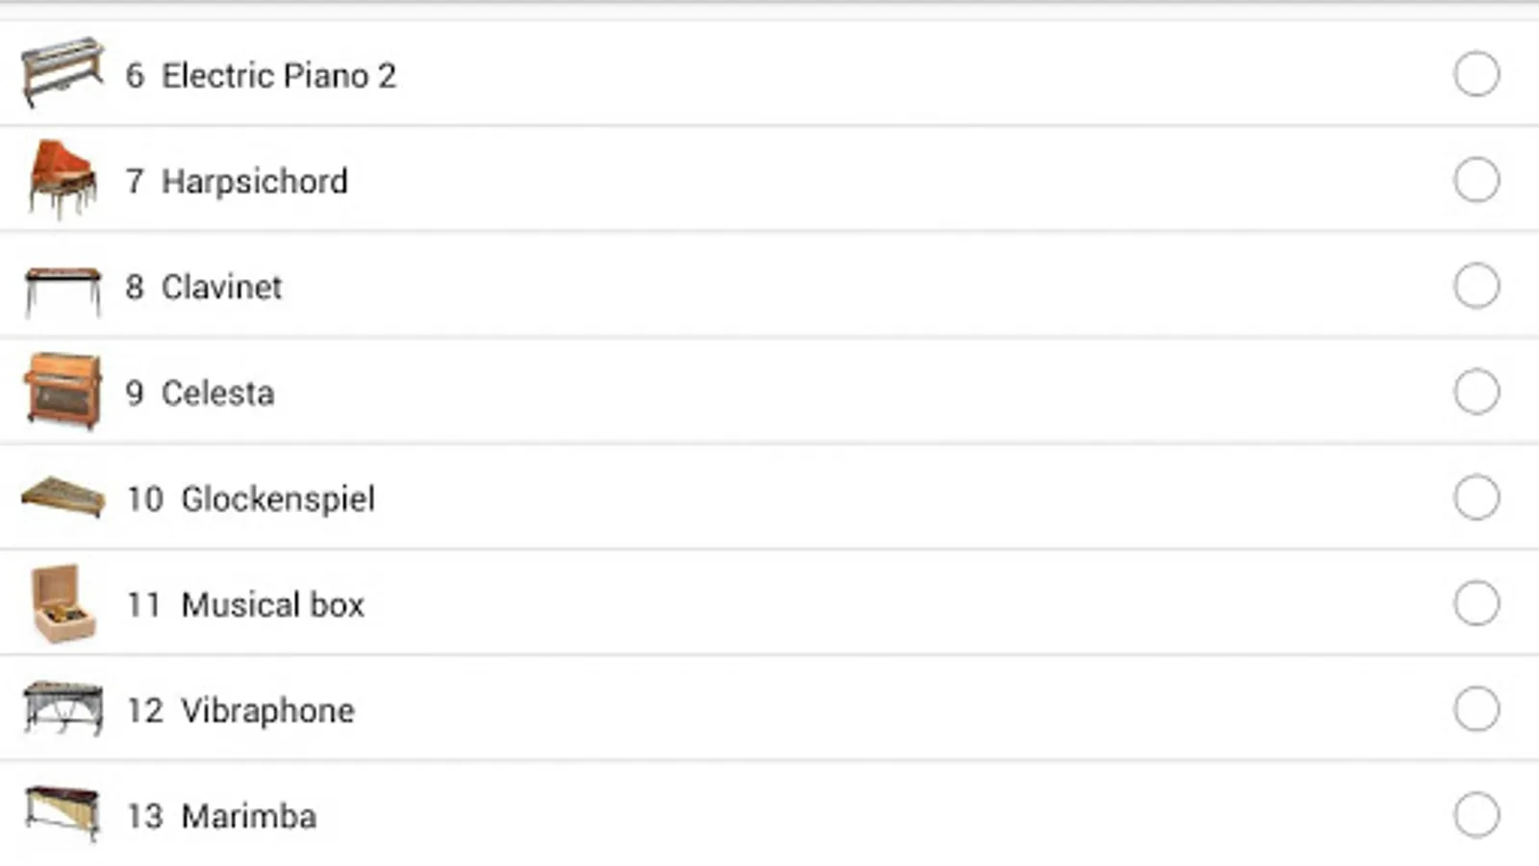This screenshot has height=866, width=1539.
Task: Click the Glockenspiel instrument icon
Action: click(63, 497)
